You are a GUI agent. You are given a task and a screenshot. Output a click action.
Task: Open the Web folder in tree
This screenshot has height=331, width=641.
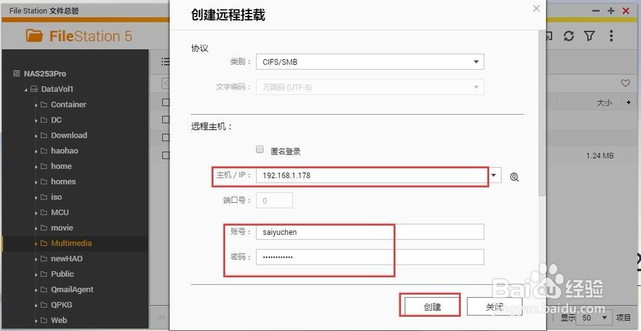[x=59, y=320]
